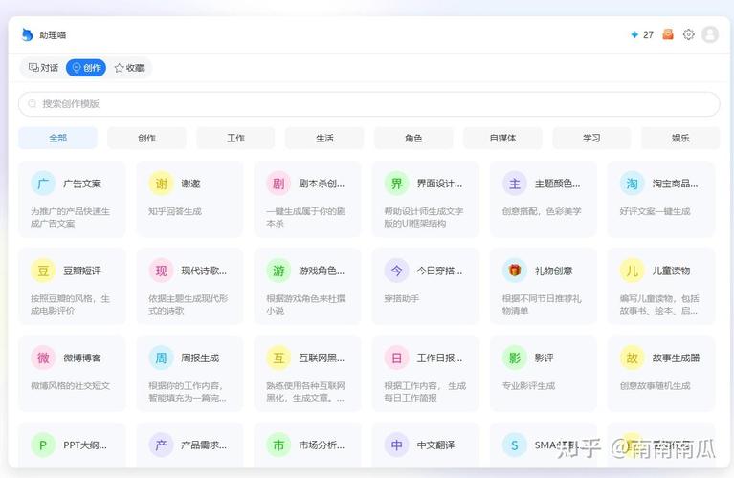The image size is (734, 478).
Task: Click the blue 周 icon
Action: tap(161, 358)
